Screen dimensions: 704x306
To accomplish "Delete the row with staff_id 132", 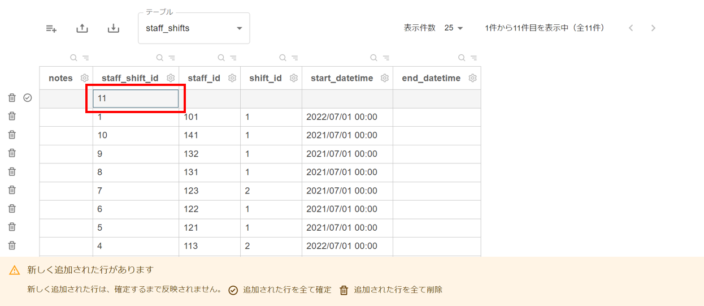I will [x=12, y=153].
